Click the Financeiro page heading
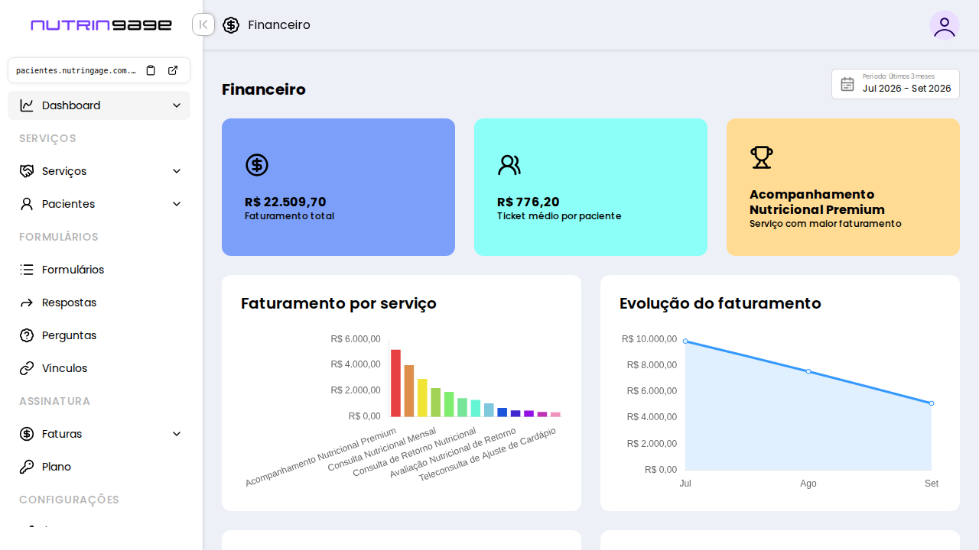The image size is (979, 550). tap(264, 89)
